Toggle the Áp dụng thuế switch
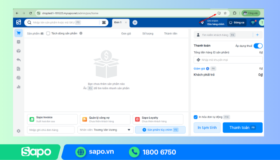Screen dimensions: 280x160 tap(258, 46)
